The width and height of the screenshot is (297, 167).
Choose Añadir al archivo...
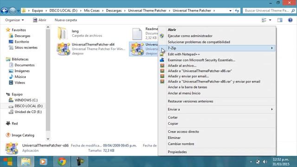click(182, 66)
